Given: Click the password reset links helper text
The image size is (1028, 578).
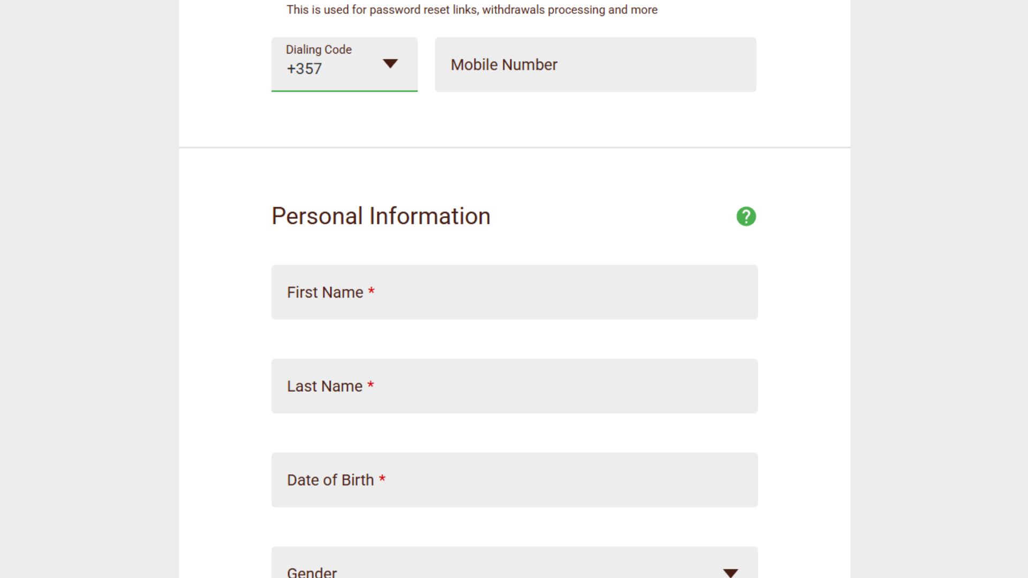Looking at the screenshot, I should point(472,10).
